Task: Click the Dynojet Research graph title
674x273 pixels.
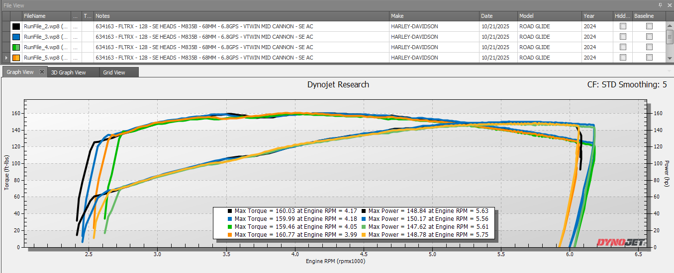Action: pyautogui.click(x=338, y=84)
